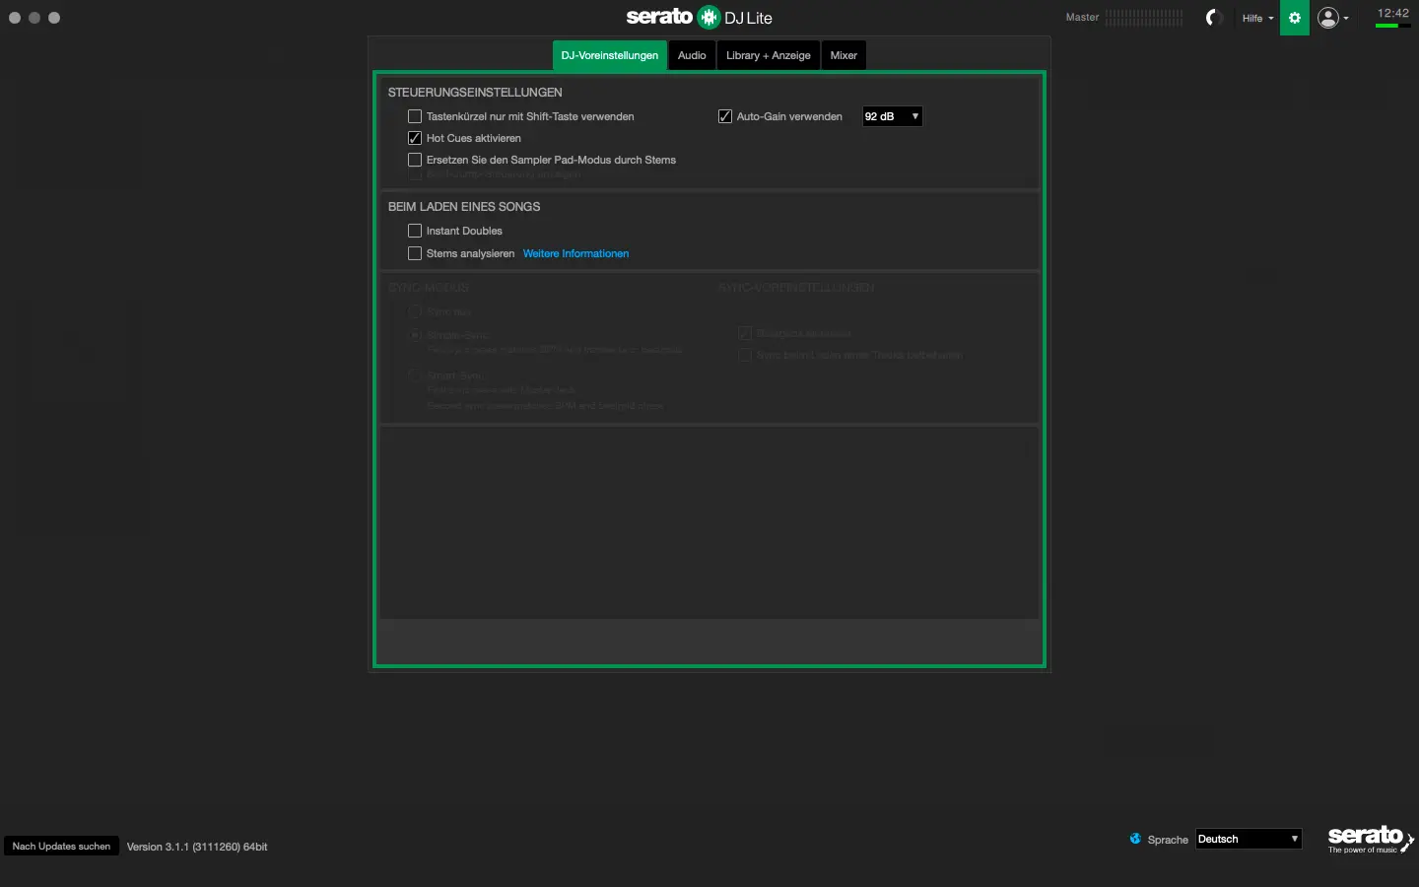The width and height of the screenshot is (1419, 887).
Task: Open the Hilfe dropdown menu
Action: [x=1257, y=18]
